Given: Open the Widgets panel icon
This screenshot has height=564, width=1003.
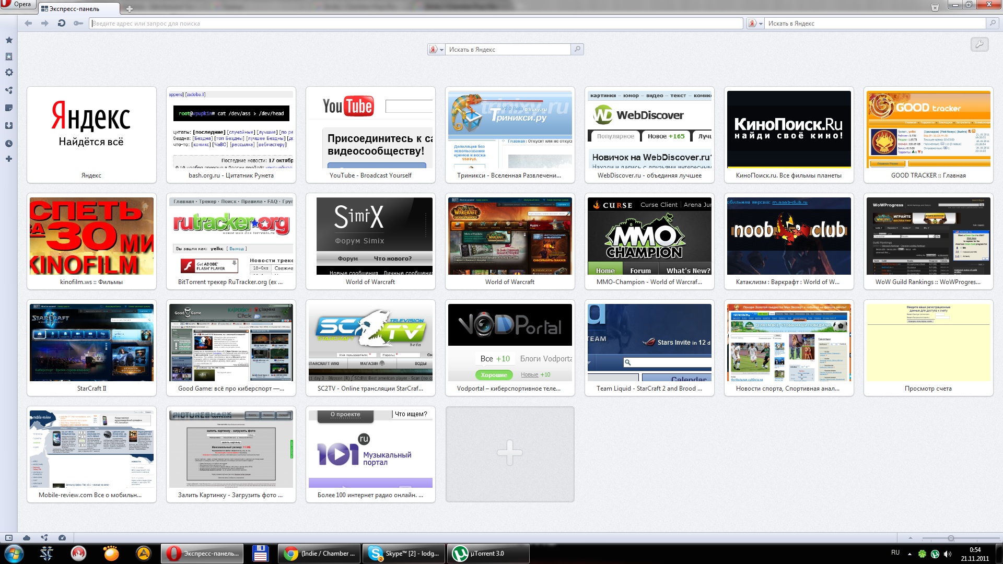Looking at the screenshot, I should click(9, 56).
